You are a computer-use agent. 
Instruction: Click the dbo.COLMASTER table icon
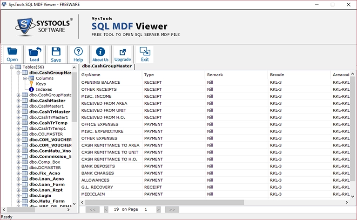(x=25, y=134)
